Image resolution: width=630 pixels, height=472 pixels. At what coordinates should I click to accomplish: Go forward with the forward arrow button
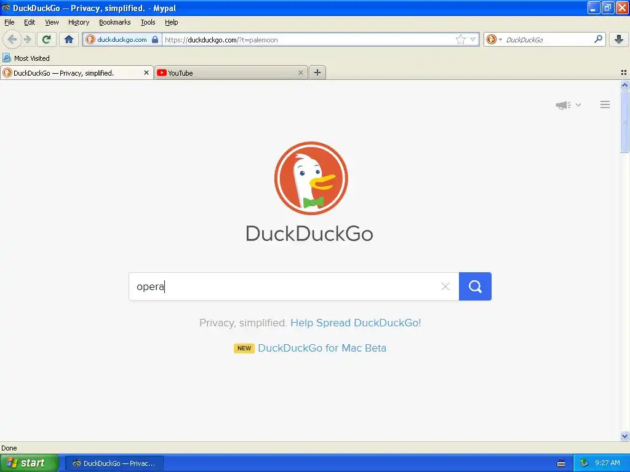point(27,39)
